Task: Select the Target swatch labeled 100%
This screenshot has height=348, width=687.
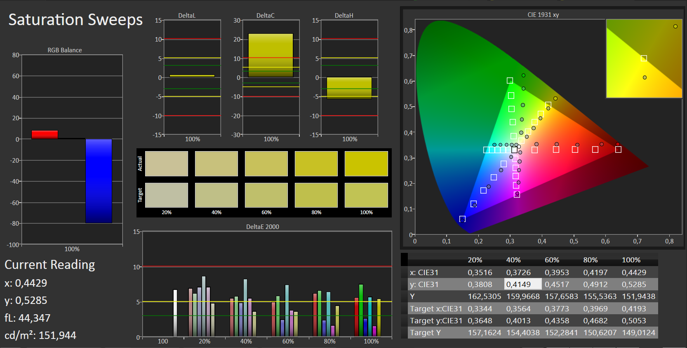Action: click(366, 195)
